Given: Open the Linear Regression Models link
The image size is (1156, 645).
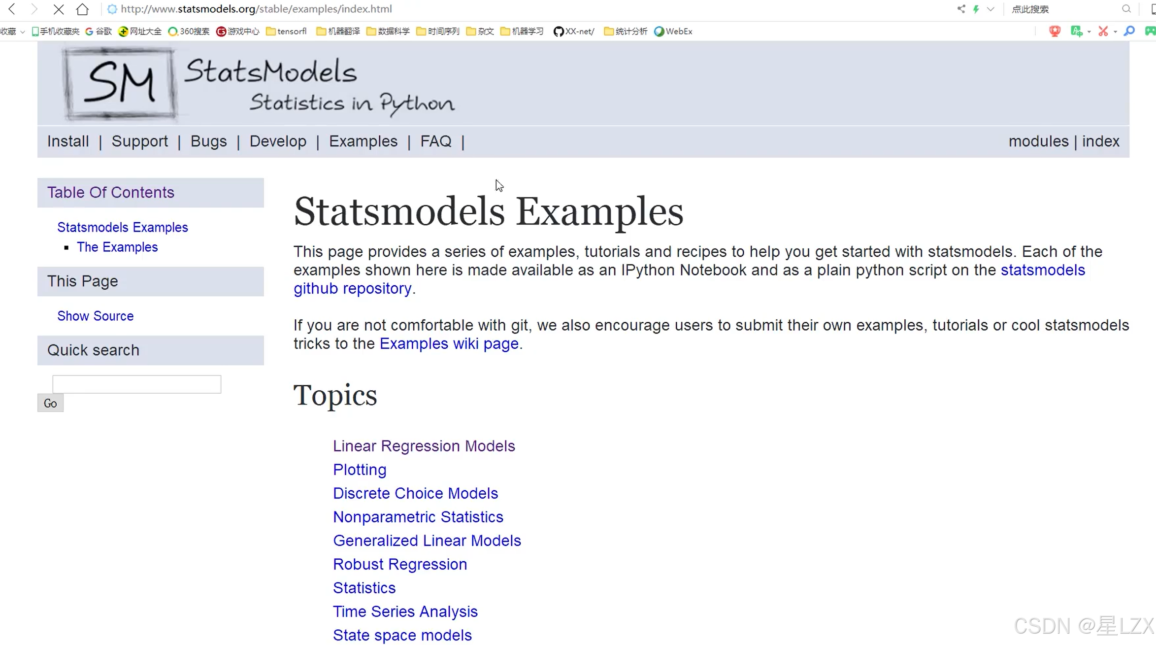Looking at the screenshot, I should pos(424,445).
